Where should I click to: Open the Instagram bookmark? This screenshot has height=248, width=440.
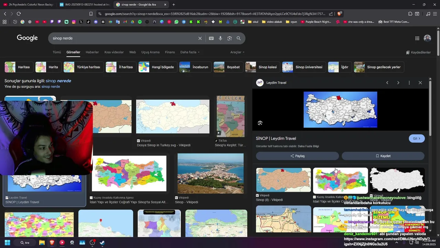(x=74, y=22)
